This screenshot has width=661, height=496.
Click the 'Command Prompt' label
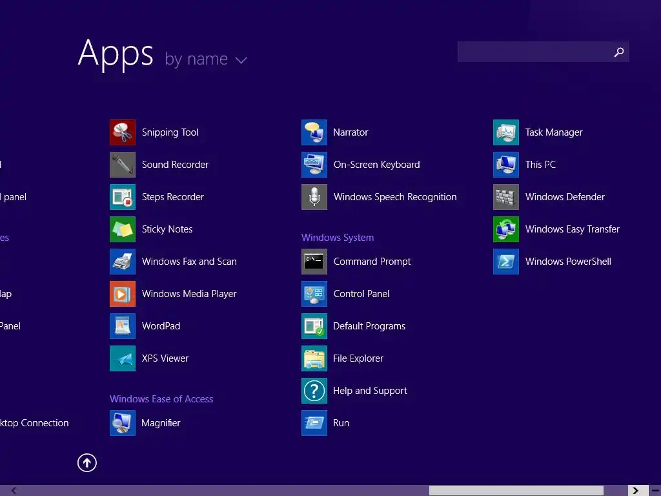point(372,262)
